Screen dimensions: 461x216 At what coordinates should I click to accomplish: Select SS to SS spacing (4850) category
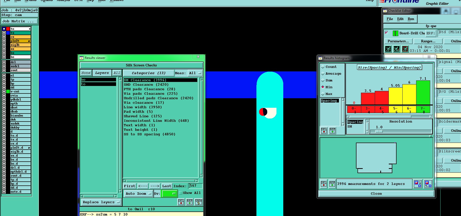click(x=149, y=134)
